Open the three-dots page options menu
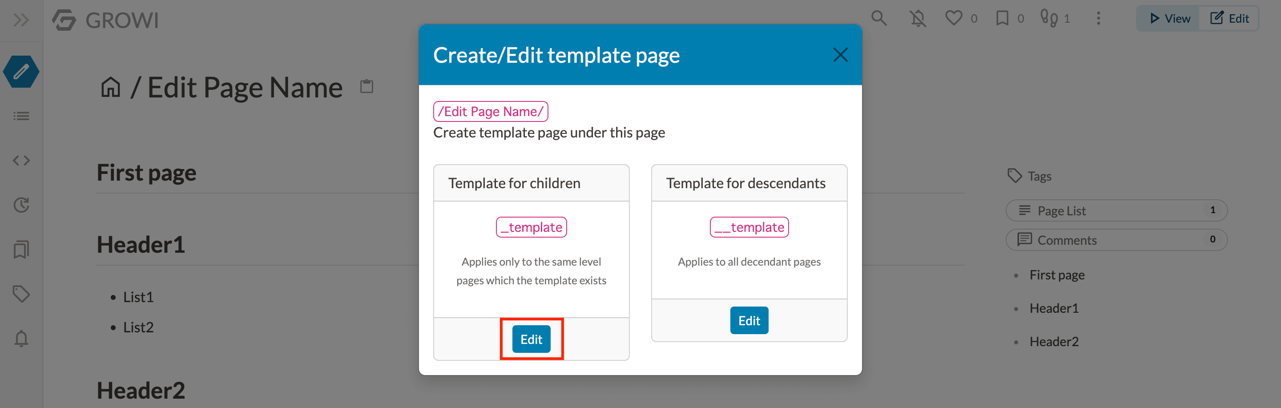Viewport: 1281px width, 408px height. 1099,18
